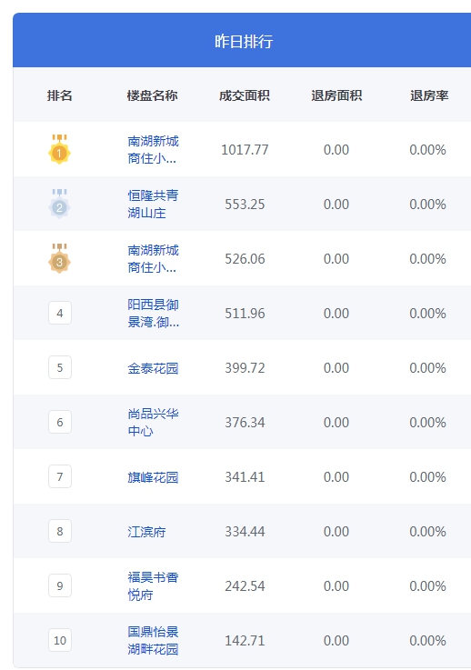Click the bronze rank 3 medal icon
The image size is (471, 670).
pyautogui.click(x=59, y=258)
